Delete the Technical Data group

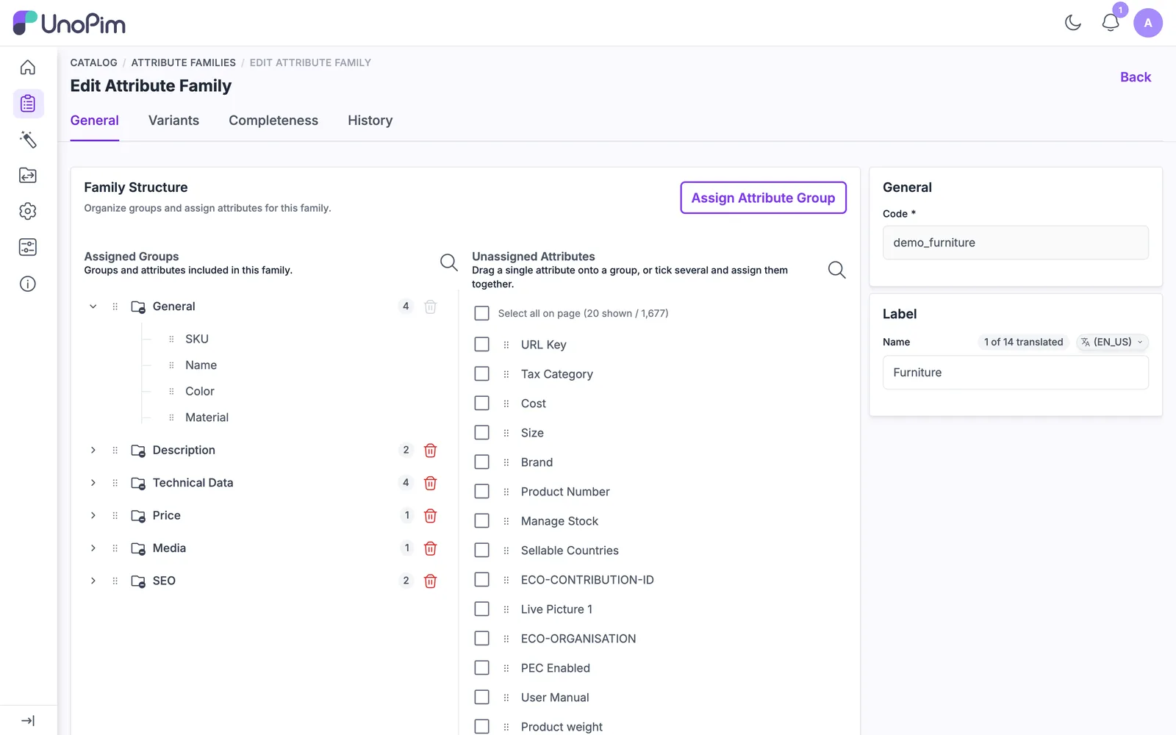tap(431, 483)
